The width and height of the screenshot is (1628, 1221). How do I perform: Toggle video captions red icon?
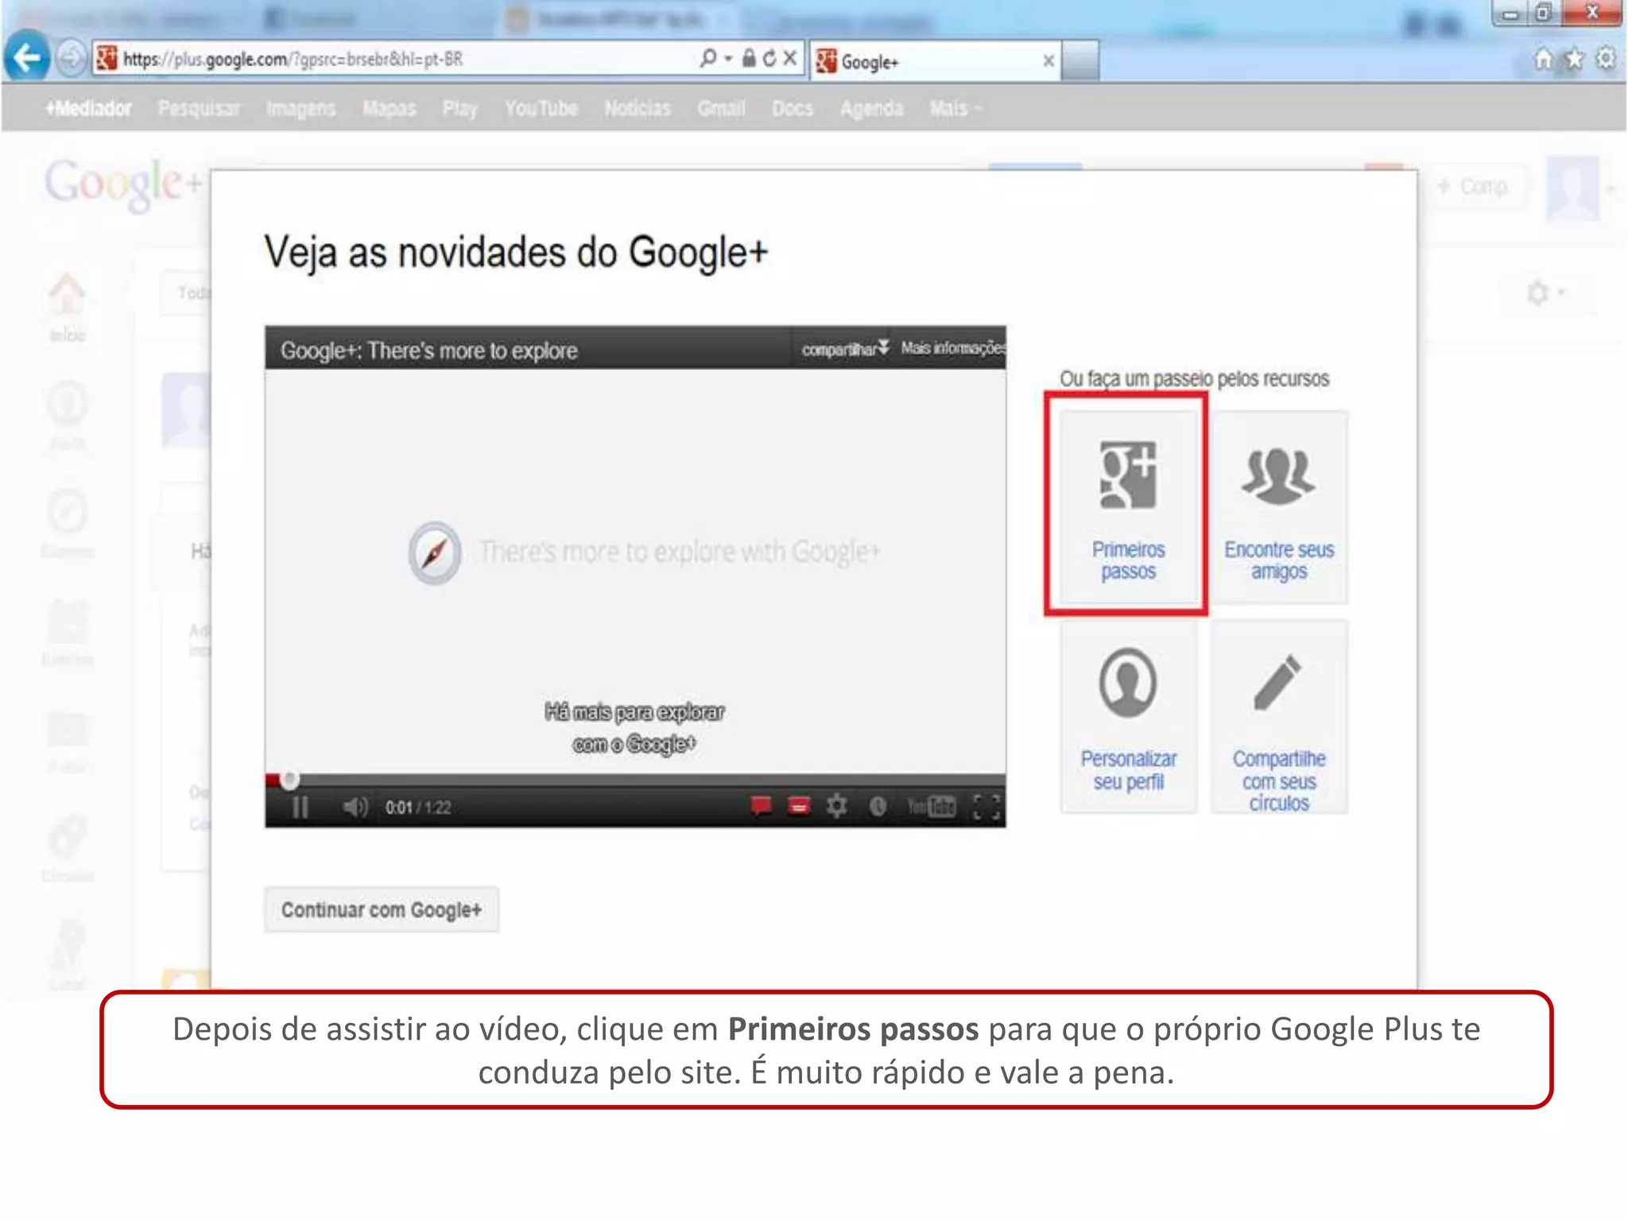pos(799,807)
